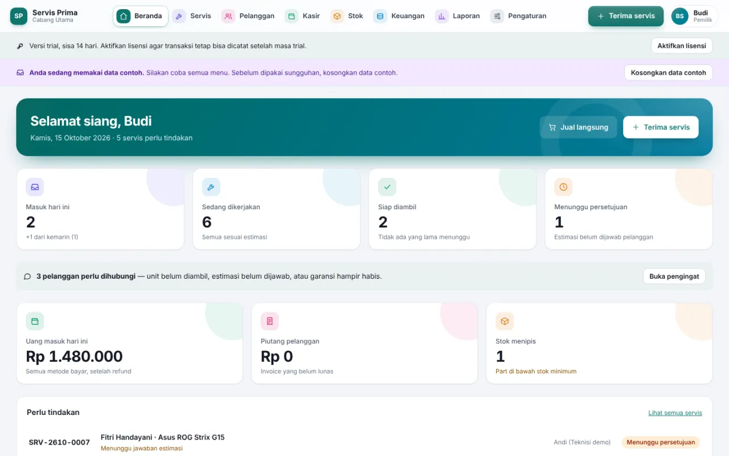Click the clock icon on Menunggu persetujuan card
The height and width of the screenshot is (456, 729).
click(x=563, y=187)
